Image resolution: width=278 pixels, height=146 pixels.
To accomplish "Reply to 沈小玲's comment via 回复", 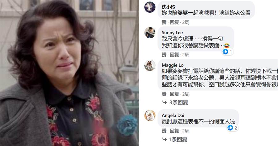I will click(x=174, y=22).
